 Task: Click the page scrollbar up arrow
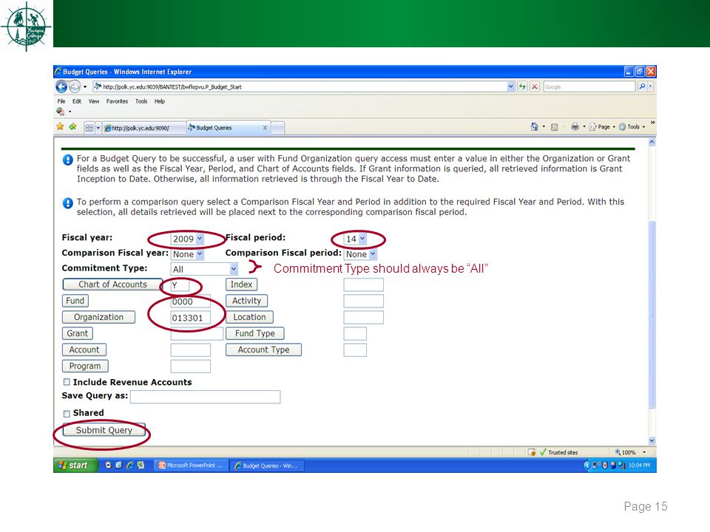click(652, 142)
